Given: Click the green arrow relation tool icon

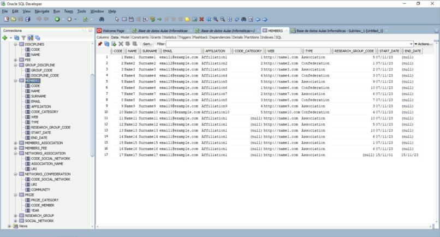Looking at the screenshot, I should pos(159,19).
